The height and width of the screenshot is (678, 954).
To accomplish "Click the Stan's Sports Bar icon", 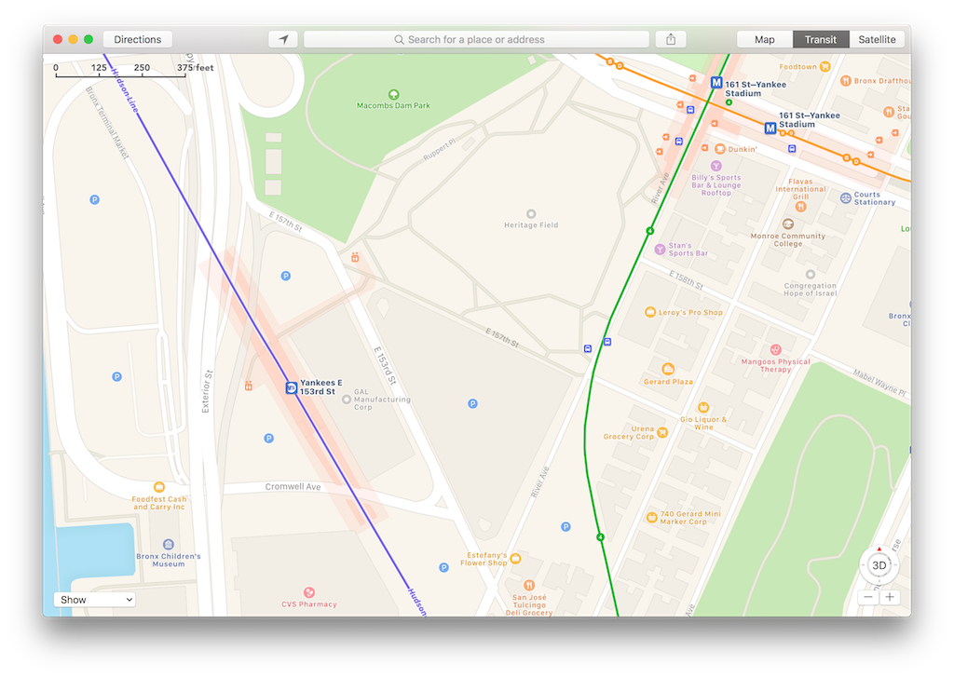I will coord(660,250).
